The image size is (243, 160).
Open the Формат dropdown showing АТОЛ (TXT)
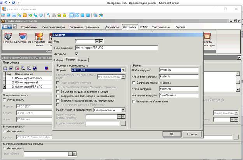(x=123, y=70)
